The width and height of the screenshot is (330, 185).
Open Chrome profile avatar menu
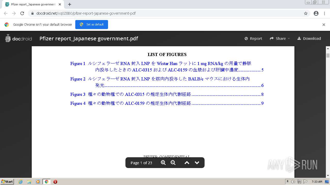point(316,13)
